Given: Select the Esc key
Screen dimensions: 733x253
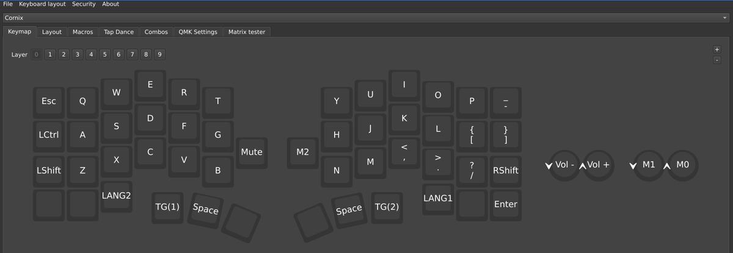Looking at the screenshot, I should tap(49, 101).
